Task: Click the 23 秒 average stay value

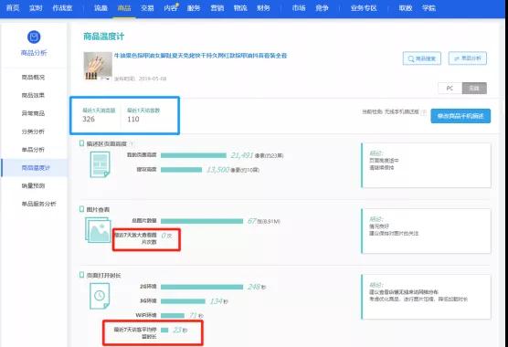Action: point(180,331)
